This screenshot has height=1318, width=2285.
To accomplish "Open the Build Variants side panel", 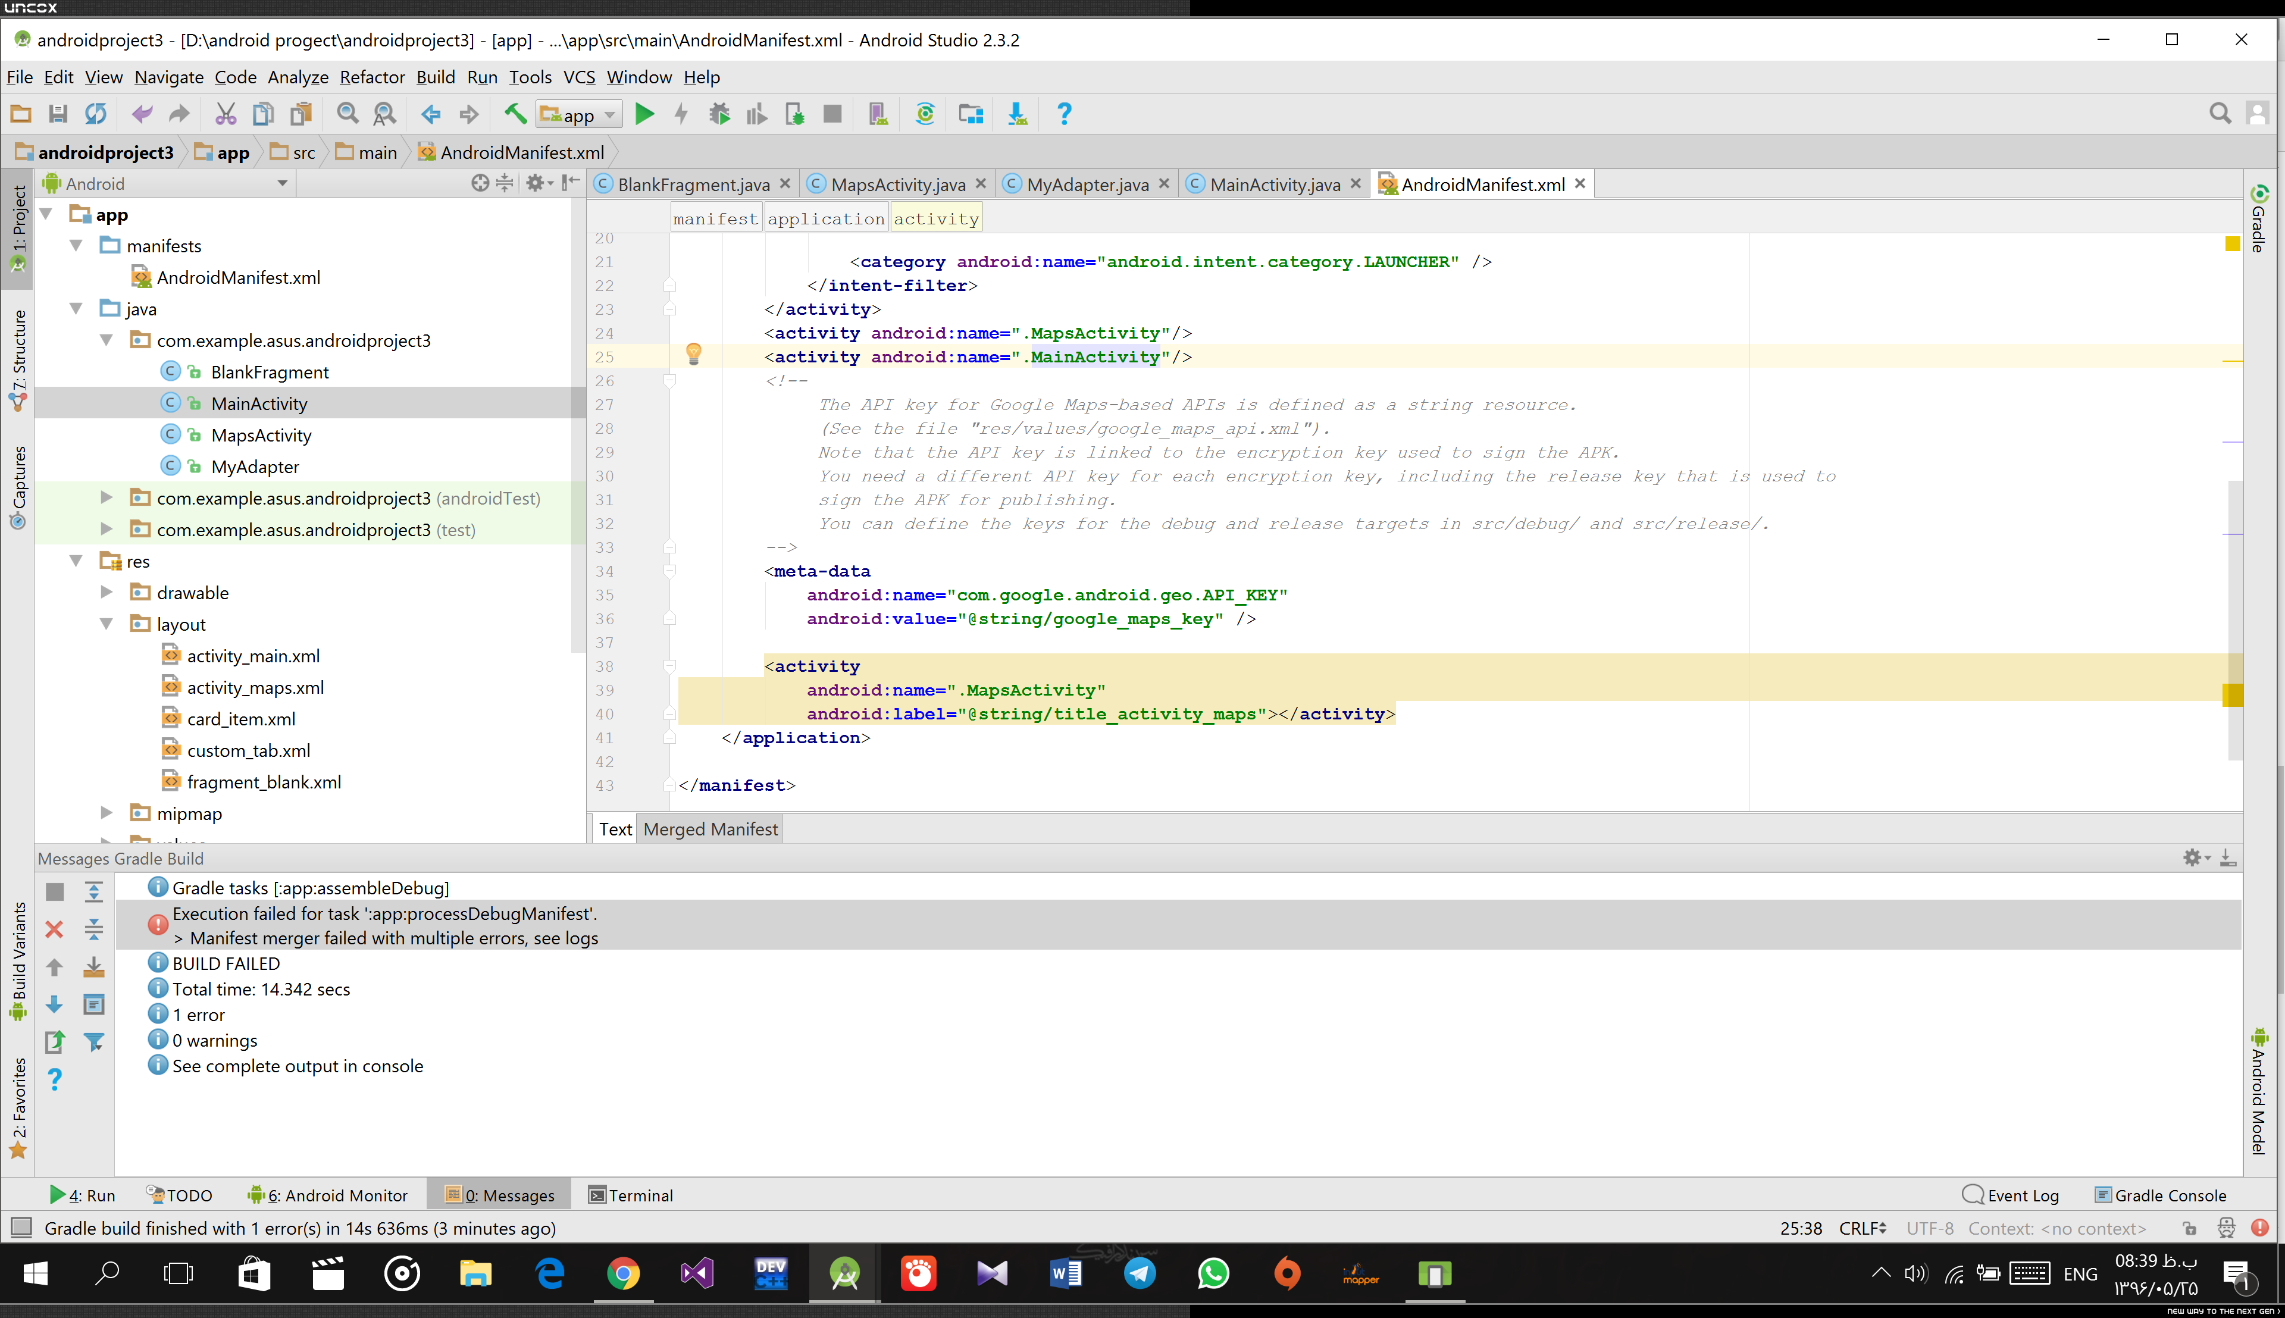I will (18, 962).
